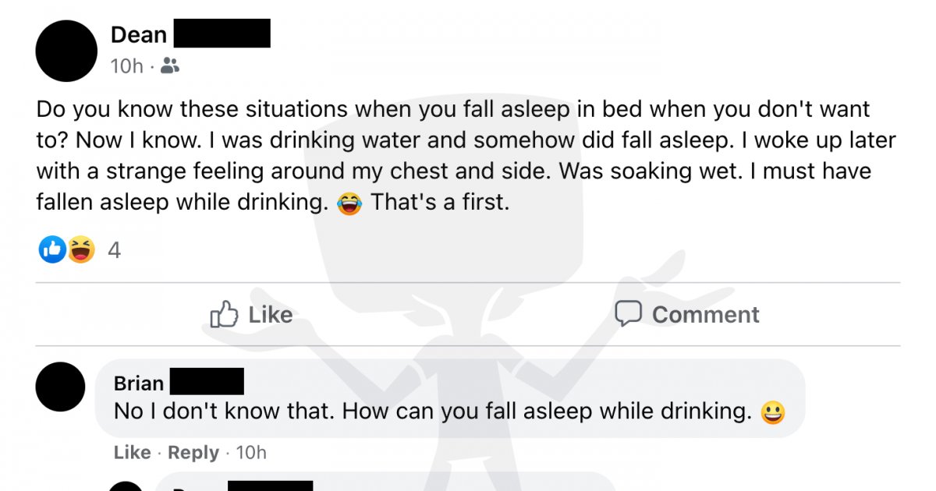Click the thumbs-up icon next to Like
This screenshot has height=491, width=936.
point(224,314)
